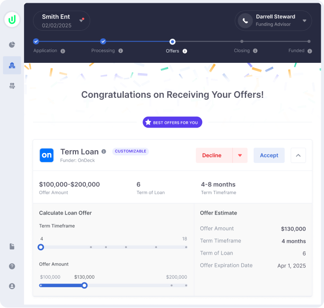
Task: Select the current Offers step marker
Action: pyautogui.click(x=172, y=42)
